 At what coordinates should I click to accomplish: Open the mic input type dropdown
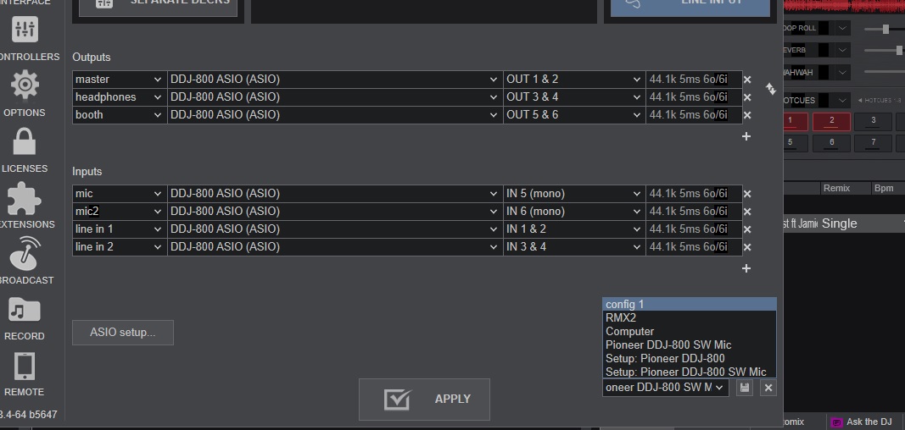(120, 194)
